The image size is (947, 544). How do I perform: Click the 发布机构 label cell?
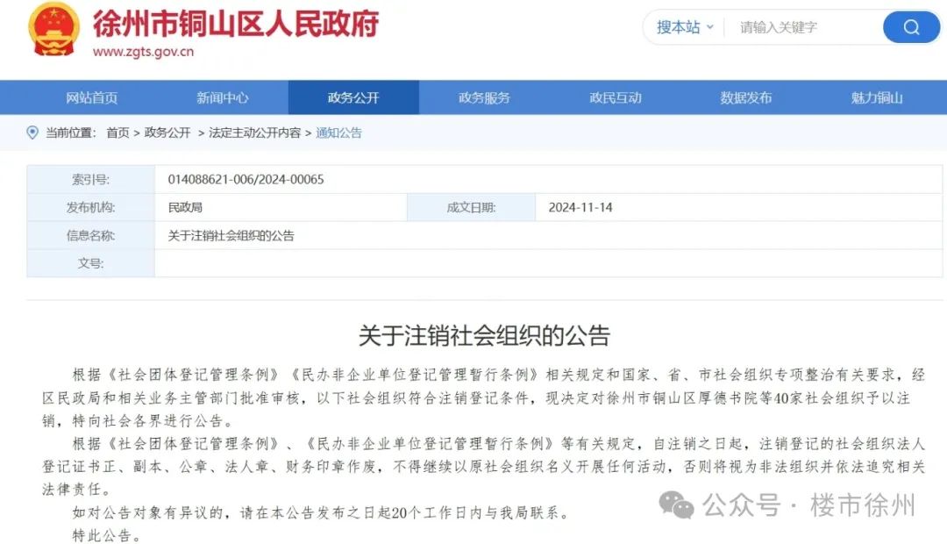pyautogui.click(x=90, y=207)
